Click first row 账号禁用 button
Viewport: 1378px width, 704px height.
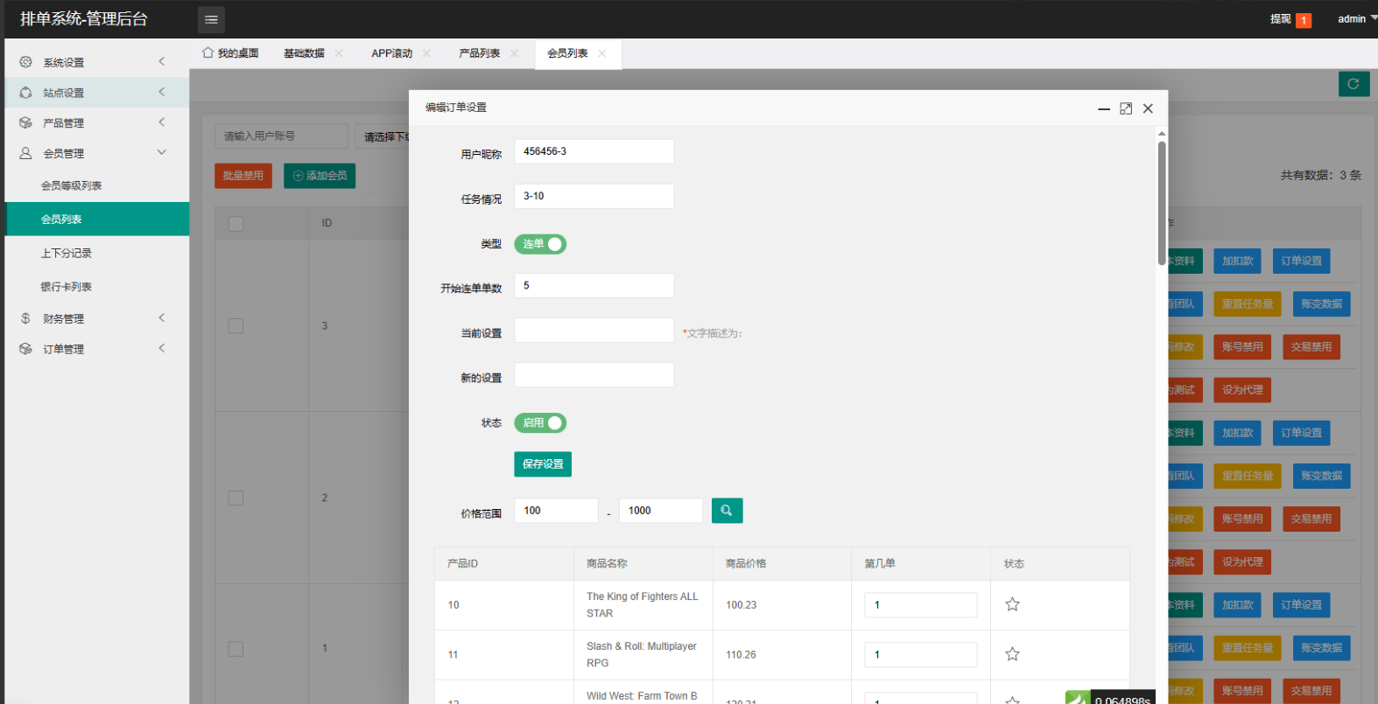pos(1242,347)
